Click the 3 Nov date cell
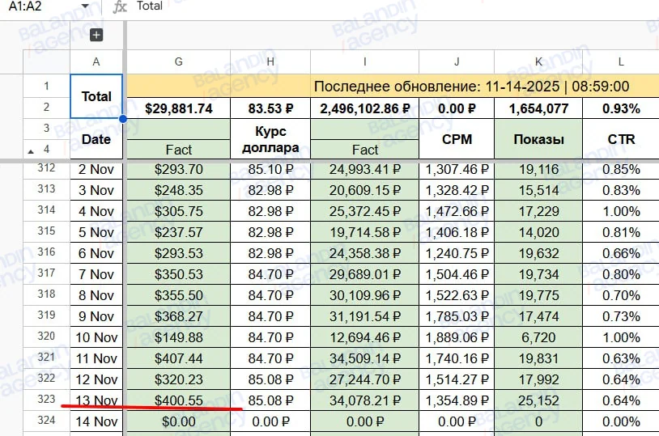 pos(96,190)
